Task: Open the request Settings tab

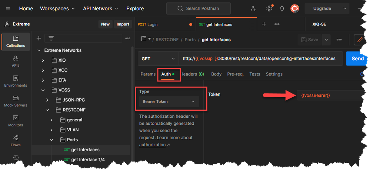Action: click(274, 74)
